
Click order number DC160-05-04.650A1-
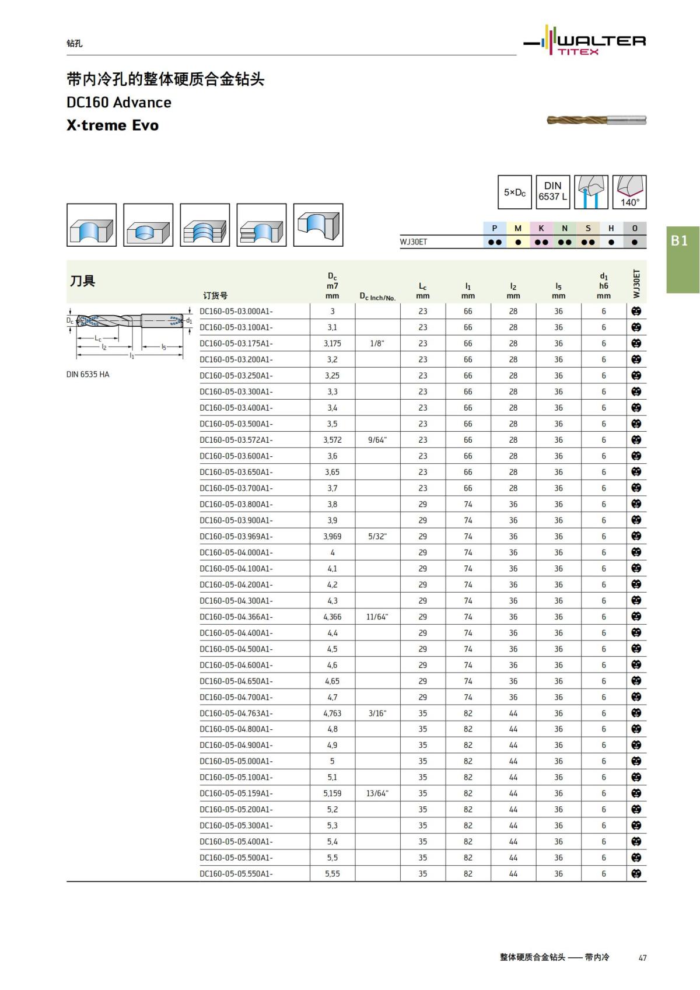tap(236, 681)
